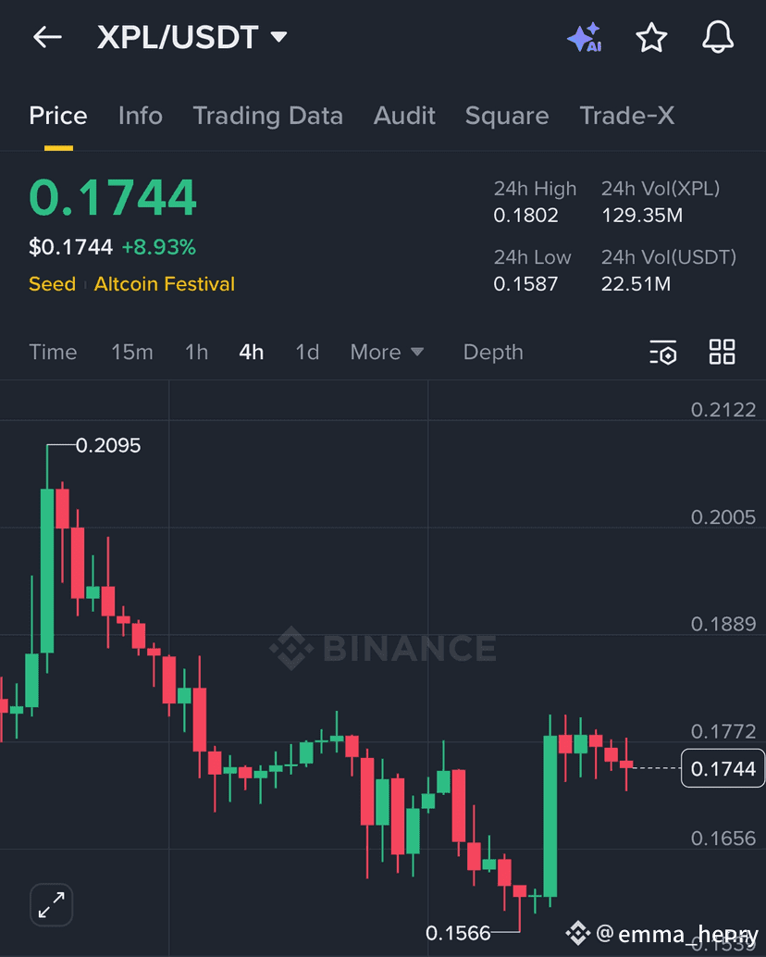Tap the Altcoin Festival tag

tap(165, 284)
